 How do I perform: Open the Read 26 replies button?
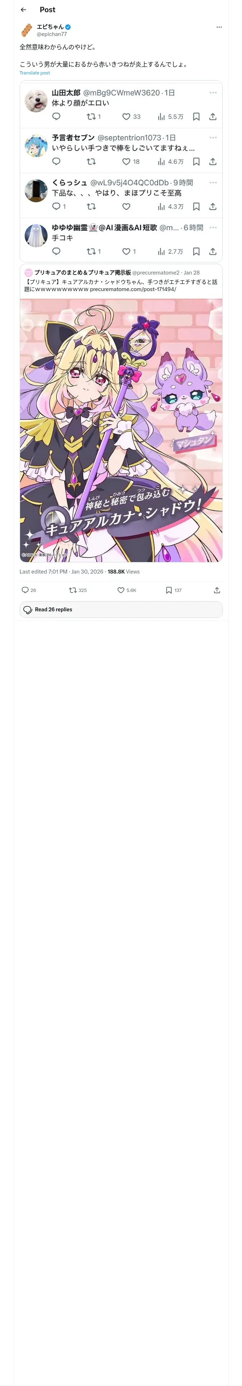click(121, 610)
